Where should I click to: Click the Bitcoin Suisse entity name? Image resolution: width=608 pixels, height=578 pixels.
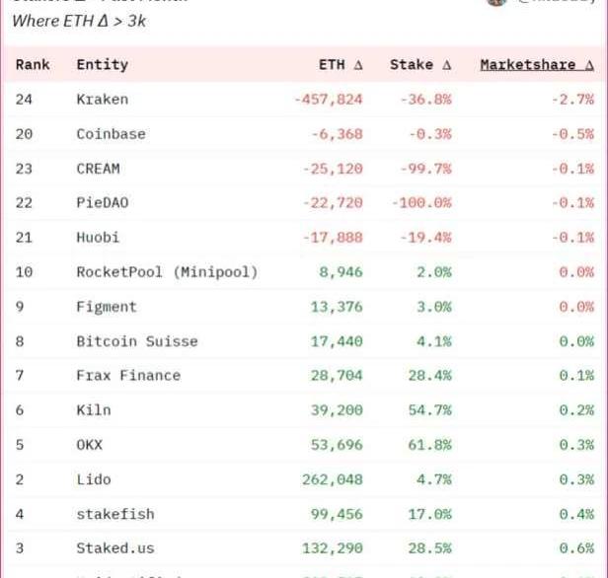coord(136,341)
